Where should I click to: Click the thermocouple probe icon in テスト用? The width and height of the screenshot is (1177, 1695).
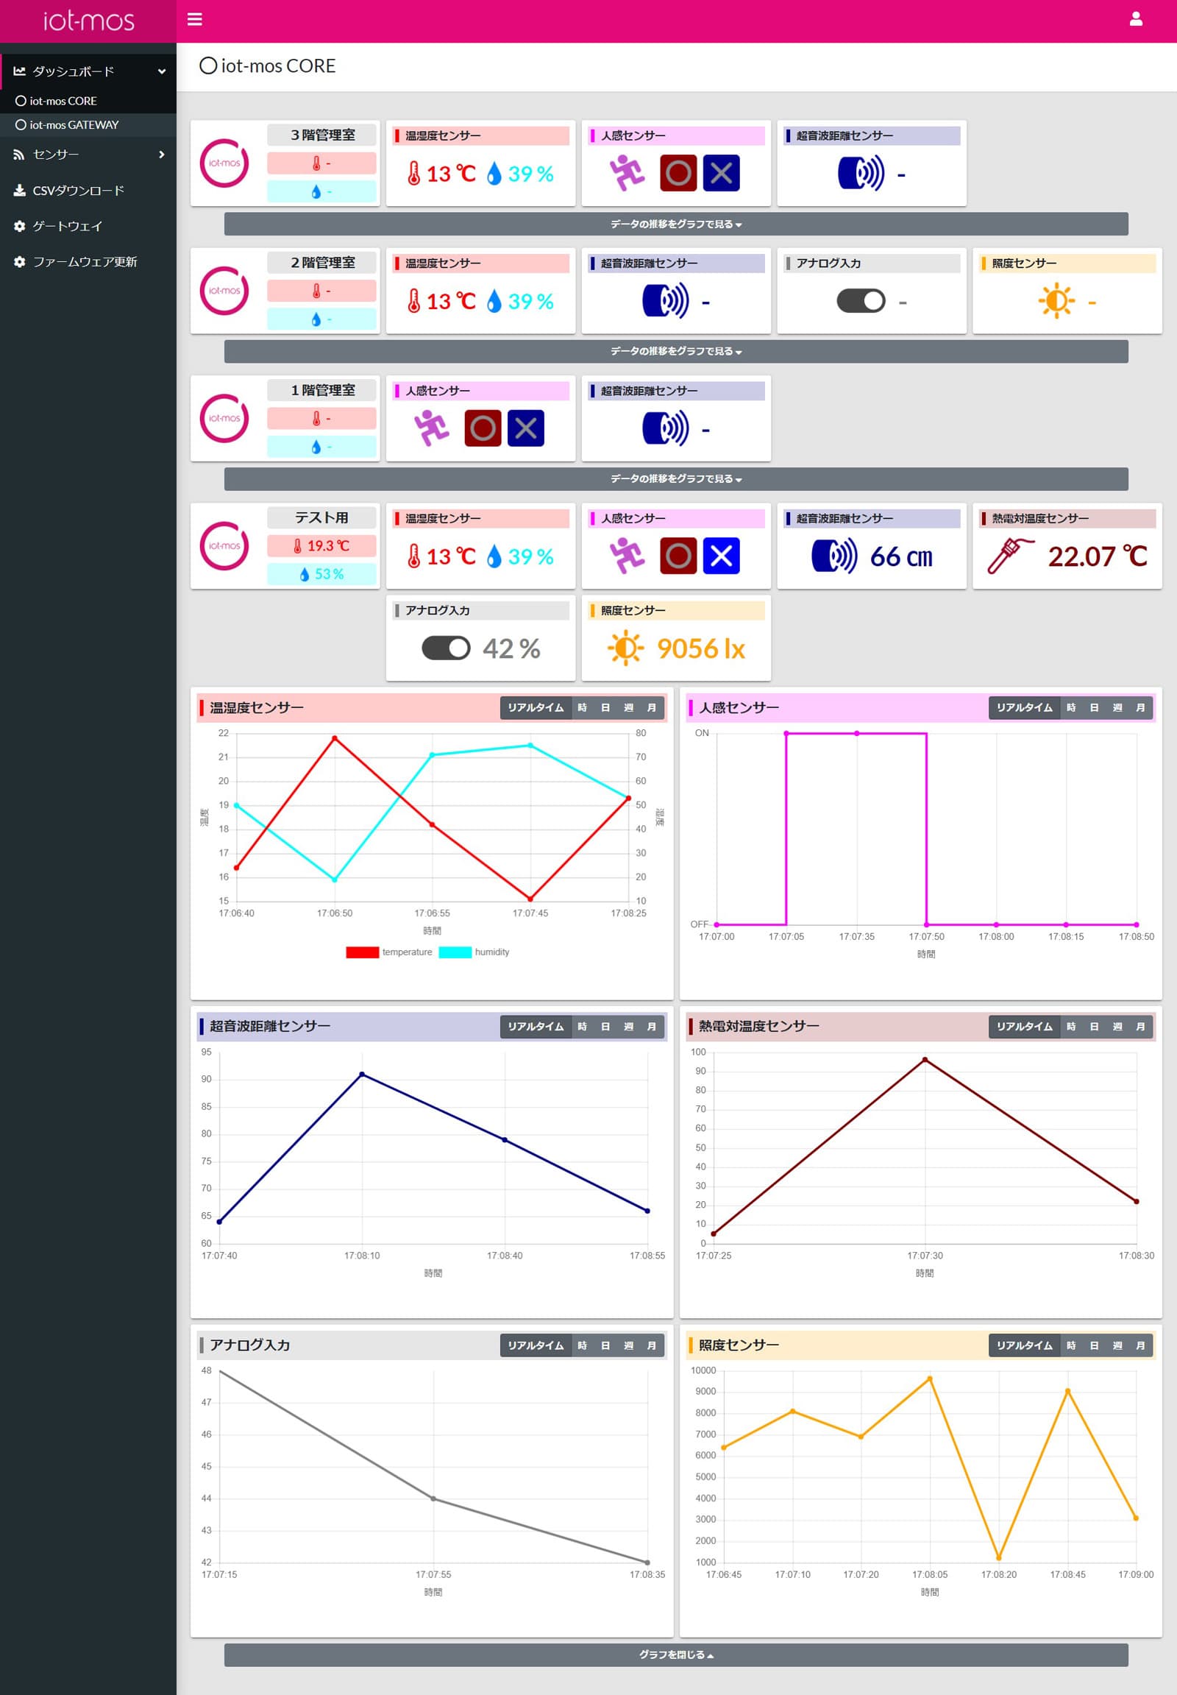point(1011,556)
